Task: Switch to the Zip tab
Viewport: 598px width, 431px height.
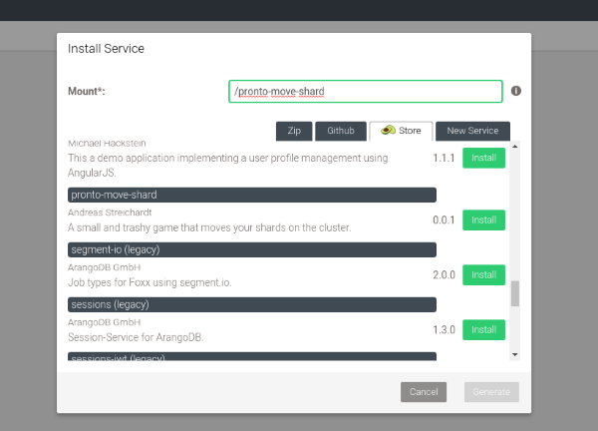Action: [294, 131]
